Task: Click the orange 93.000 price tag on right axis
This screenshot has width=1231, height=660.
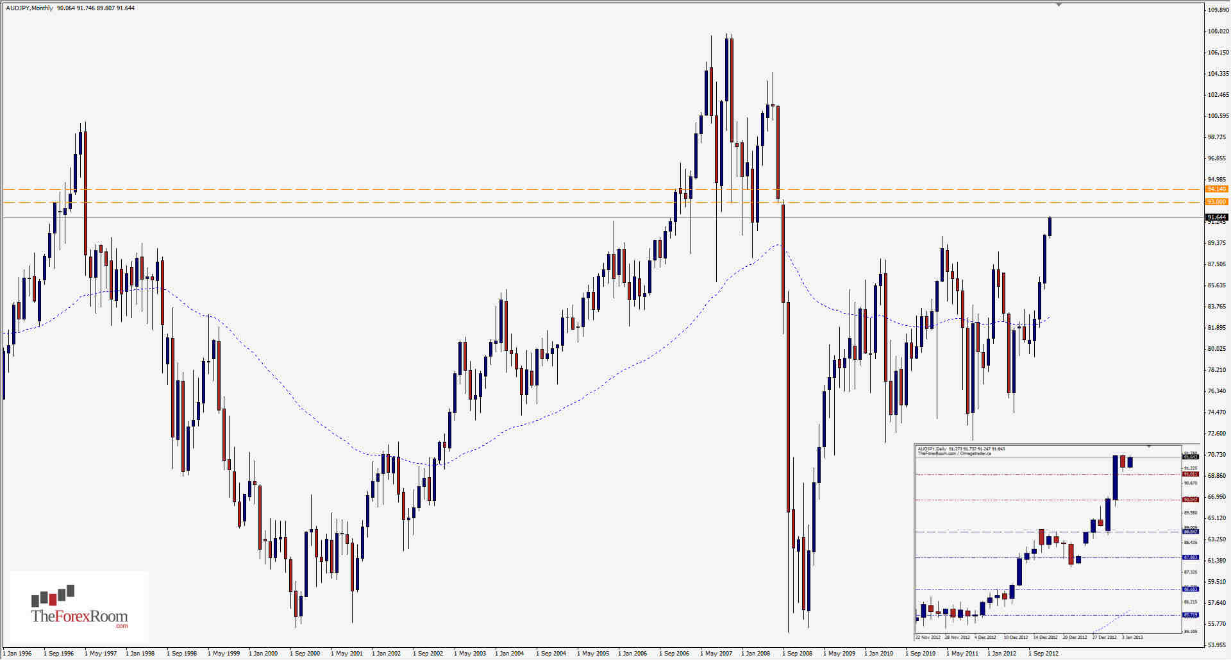Action: [1216, 201]
